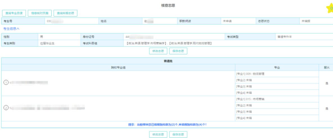Click the 职教师资 label cell

click(x=199, y=21)
